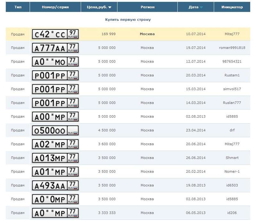Open the О500ОО license plate
Viewport: 256px width, 221px height.
click(x=55, y=130)
